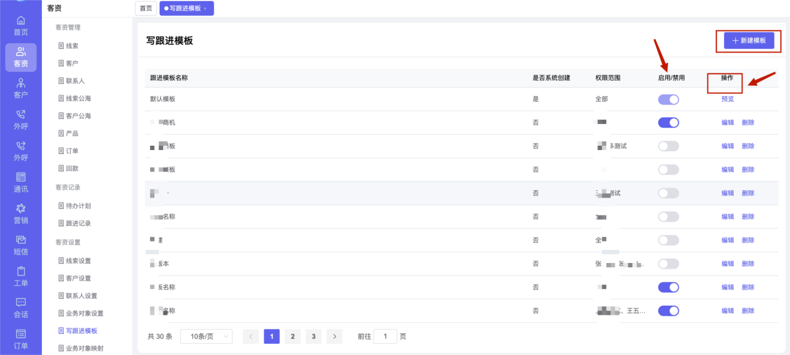Select the 订单 icon in left sidebar
The image size is (790, 355).
click(x=20, y=339)
